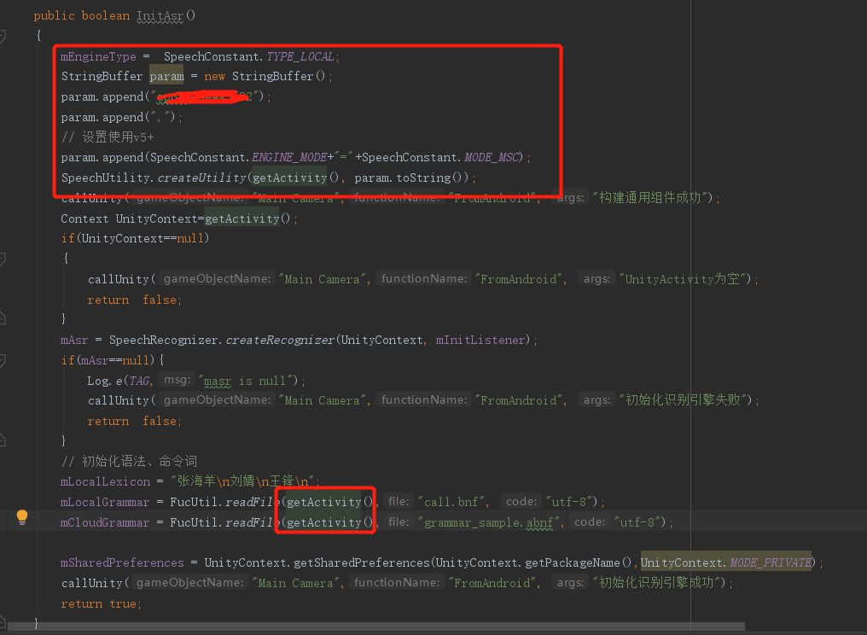The height and width of the screenshot is (635, 867).
Task: Click the string 初始化识别引擎成功
Action: pyautogui.click(x=656, y=582)
